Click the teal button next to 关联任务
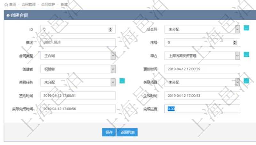The image size is (256, 145). 122,81
